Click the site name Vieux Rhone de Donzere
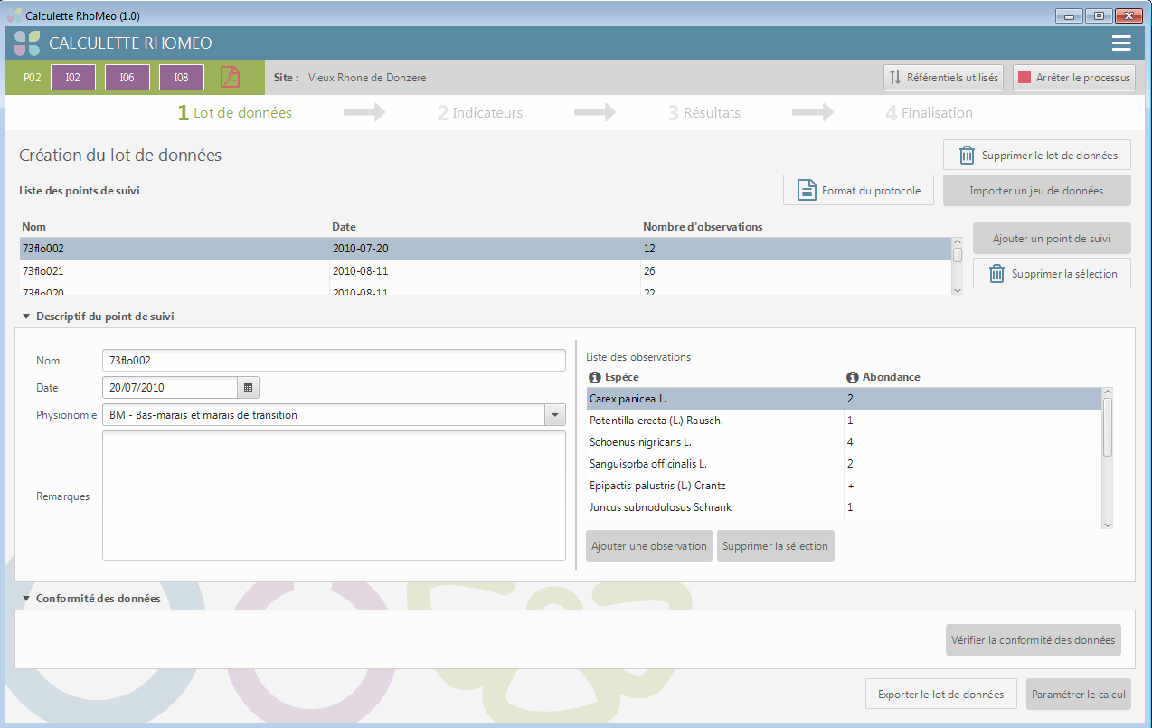The image size is (1152, 728). tap(367, 78)
